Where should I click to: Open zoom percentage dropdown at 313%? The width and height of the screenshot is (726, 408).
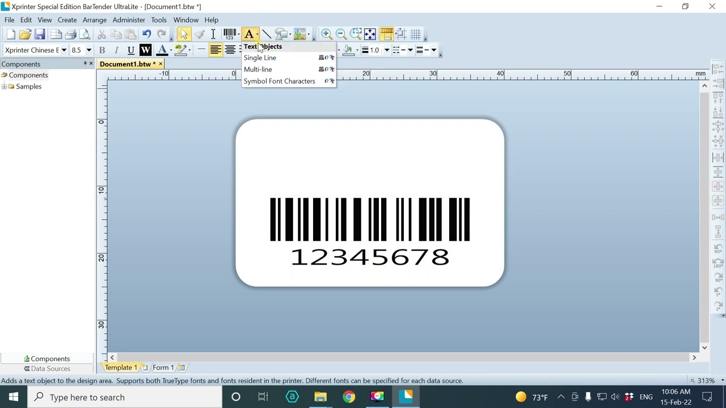click(722, 381)
